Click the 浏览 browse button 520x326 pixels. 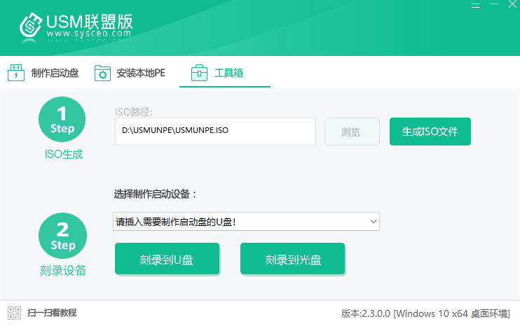(x=351, y=132)
